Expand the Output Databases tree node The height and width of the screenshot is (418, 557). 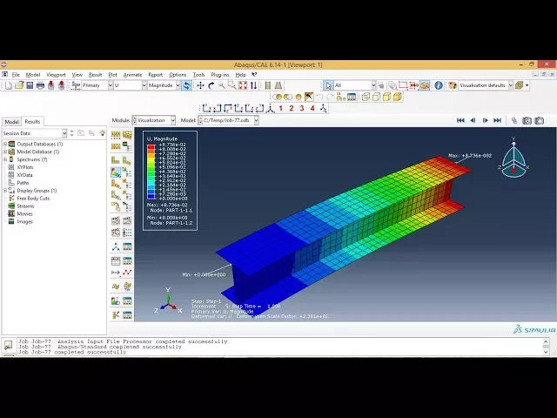pyautogui.click(x=5, y=144)
